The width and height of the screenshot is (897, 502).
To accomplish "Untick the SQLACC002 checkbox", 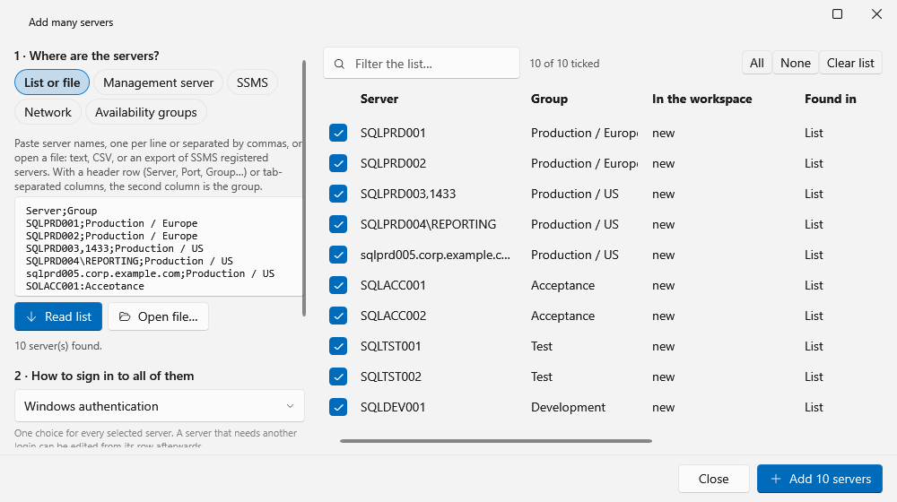I will 338,316.
